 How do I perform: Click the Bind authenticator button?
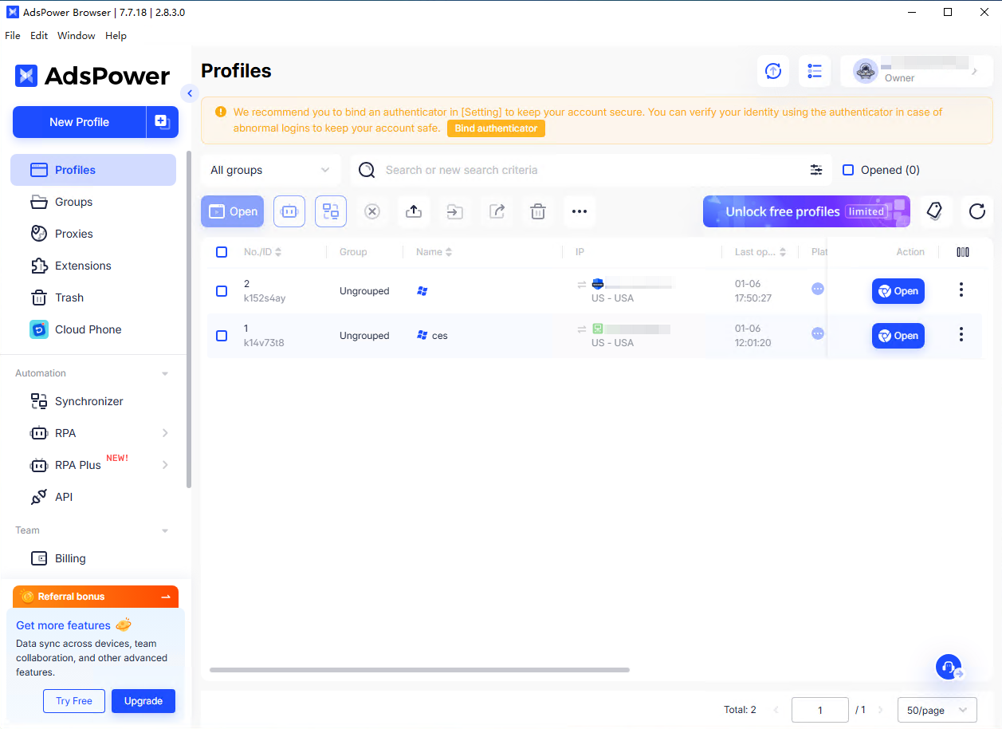coord(496,128)
